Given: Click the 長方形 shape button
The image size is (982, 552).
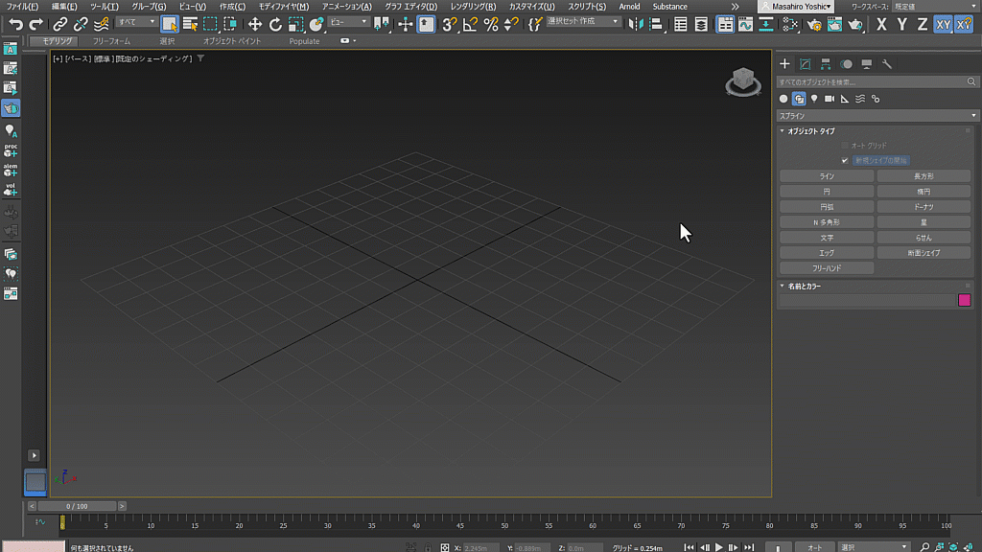Looking at the screenshot, I should (924, 176).
